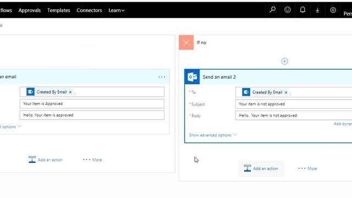Click the Outlook icon on Send an email 2
The height and width of the screenshot is (198, 352).
click(x=192, y=77)
